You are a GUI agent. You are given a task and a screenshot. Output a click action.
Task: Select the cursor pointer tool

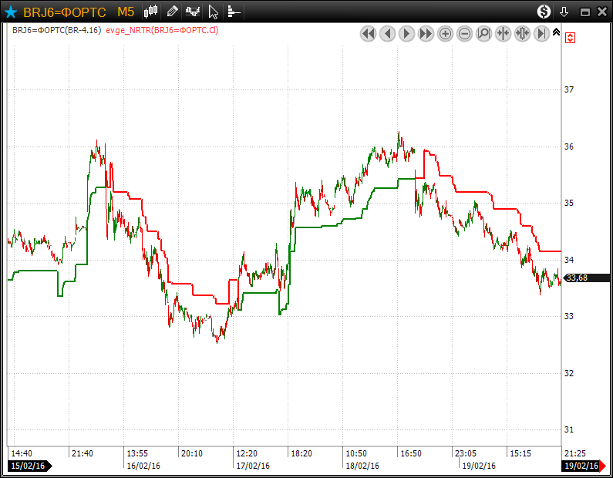point(214,12)
